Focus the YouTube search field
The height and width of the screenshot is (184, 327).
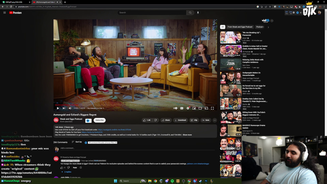click(152, 12)
